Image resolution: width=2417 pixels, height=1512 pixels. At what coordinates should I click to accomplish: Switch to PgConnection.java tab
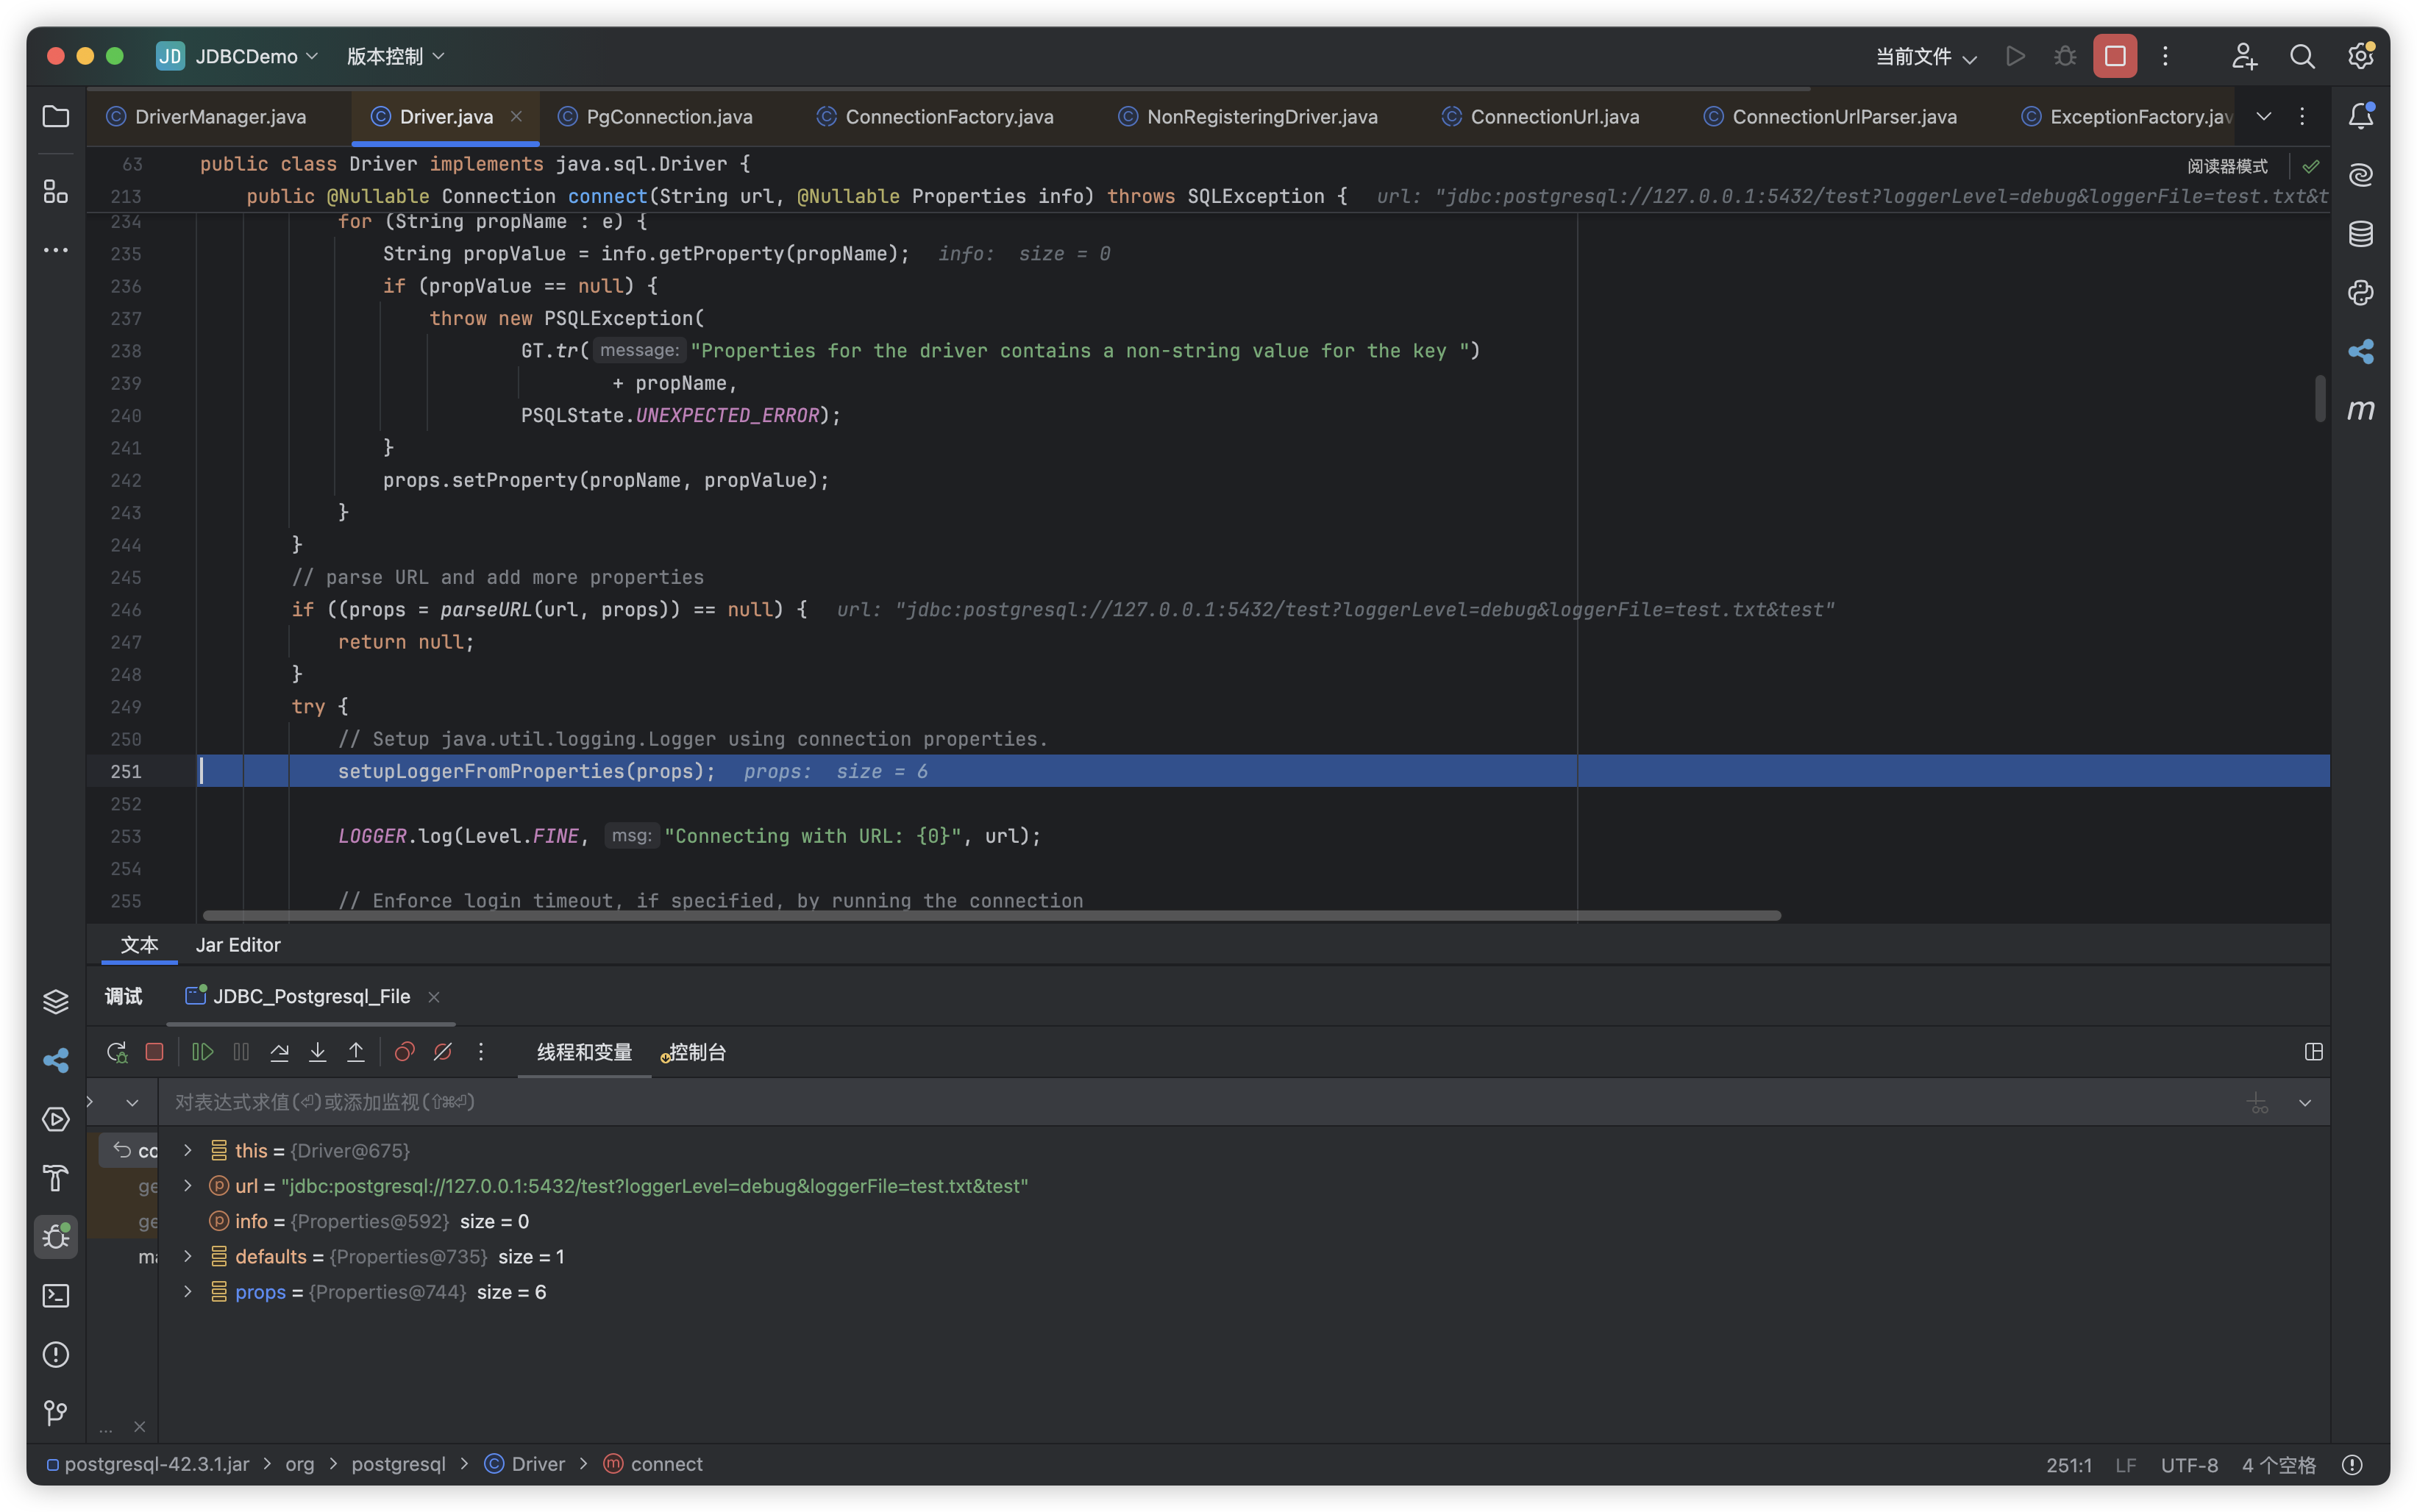pyautogui.click(x=668, y=116)
